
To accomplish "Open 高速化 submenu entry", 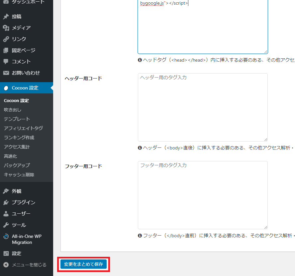I will point(10,156).
